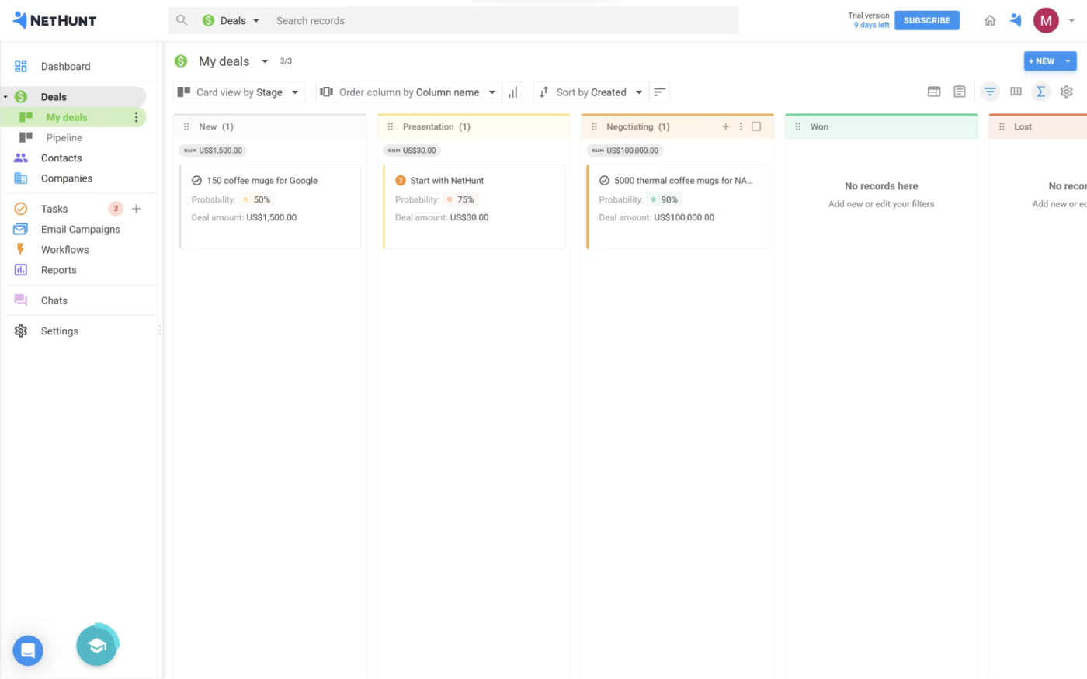Image resolution: width=1087 pixels, height=679 pixels.
Task: Open the user avatar M
Action: click(x=1046, y=21)
